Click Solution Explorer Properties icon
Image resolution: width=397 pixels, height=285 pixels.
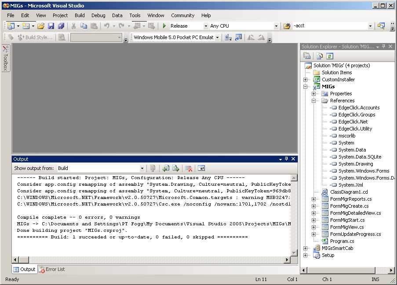click(x=307, y=56)
